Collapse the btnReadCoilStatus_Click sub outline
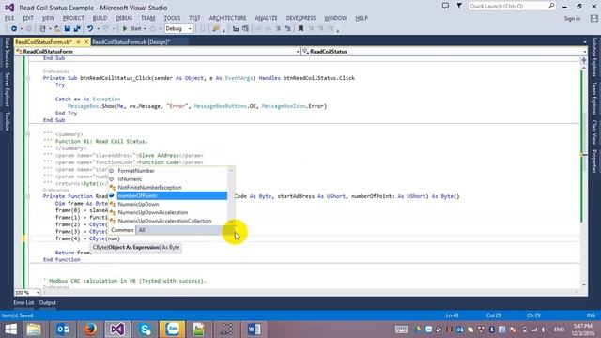601x338 pixels. pyautogui.click(x=28, y=78)
